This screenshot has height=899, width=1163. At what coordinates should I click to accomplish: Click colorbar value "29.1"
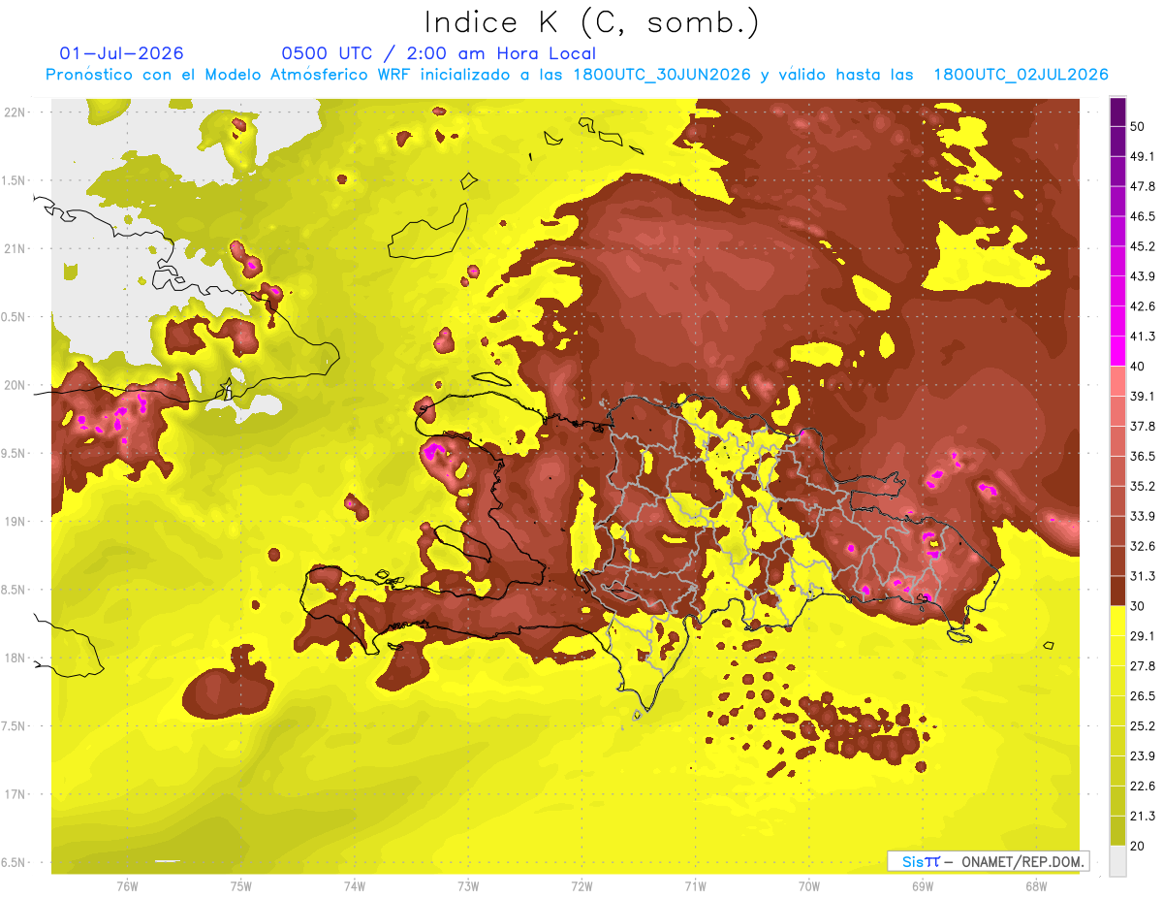pos(1143,636)
